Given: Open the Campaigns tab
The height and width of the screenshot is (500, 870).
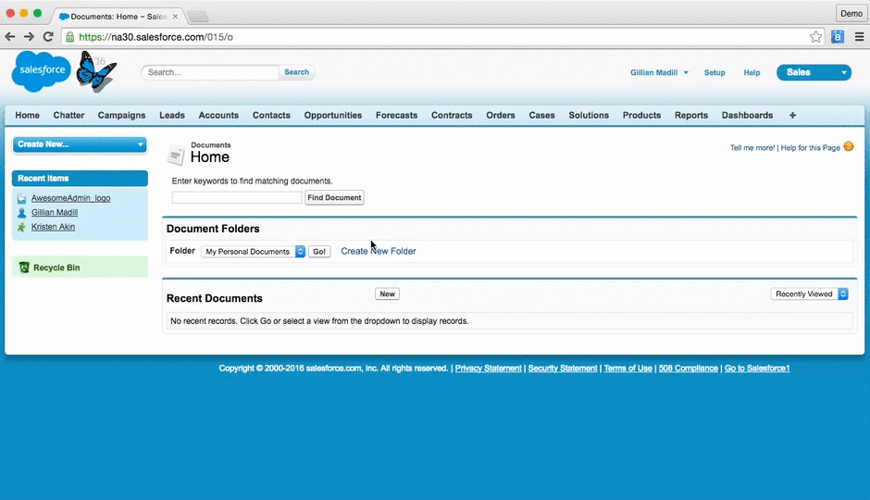Looking at the screenshot, I should 121,116.
